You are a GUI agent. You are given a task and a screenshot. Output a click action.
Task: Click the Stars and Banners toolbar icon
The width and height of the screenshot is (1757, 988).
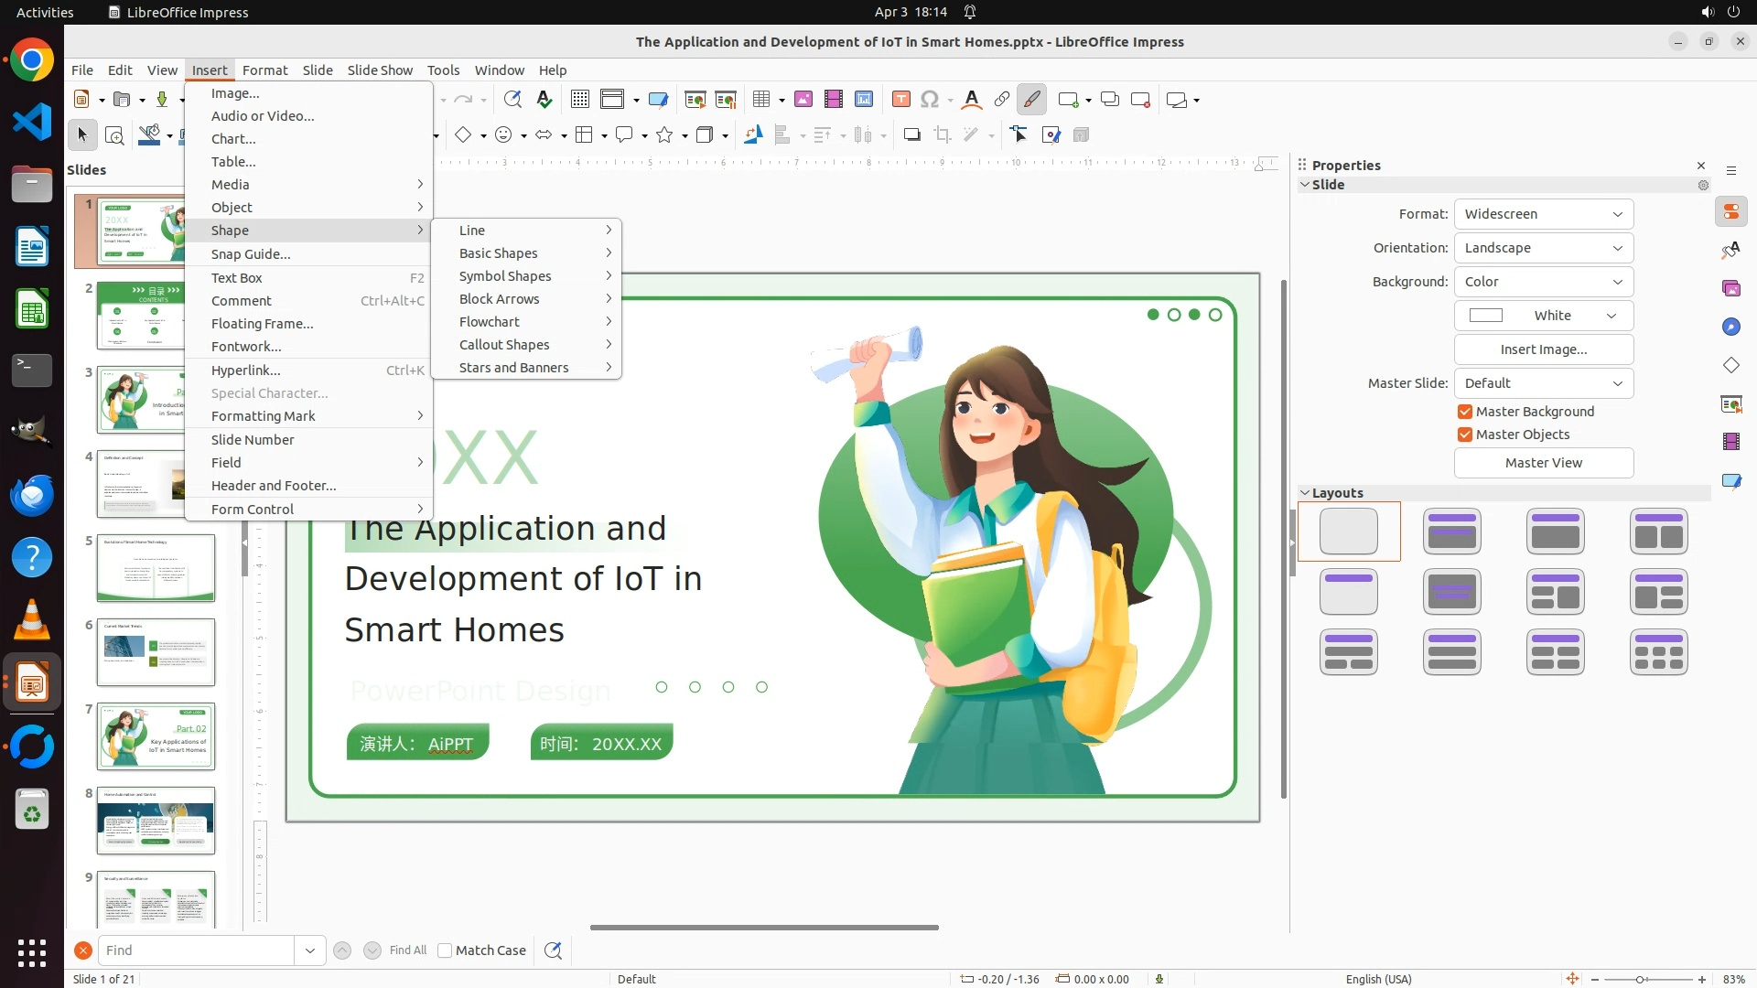(665, 135)
